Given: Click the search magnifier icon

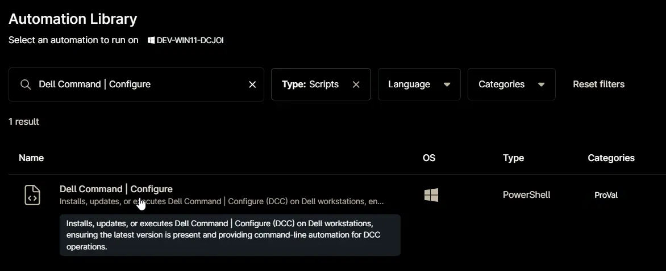Looking at the screenshot, I should (x=26, y=84).
